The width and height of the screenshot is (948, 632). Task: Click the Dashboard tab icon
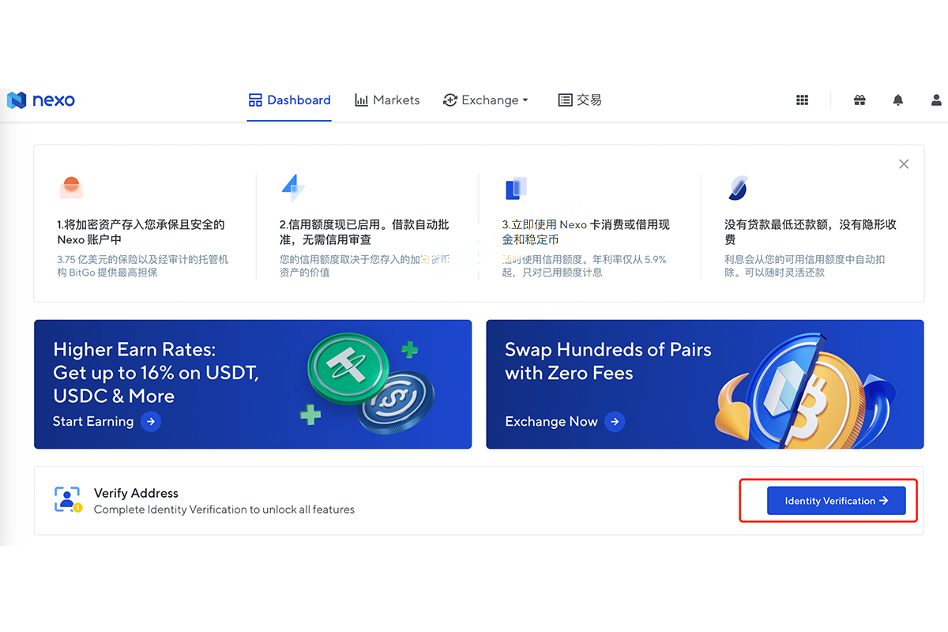point(255,100)
